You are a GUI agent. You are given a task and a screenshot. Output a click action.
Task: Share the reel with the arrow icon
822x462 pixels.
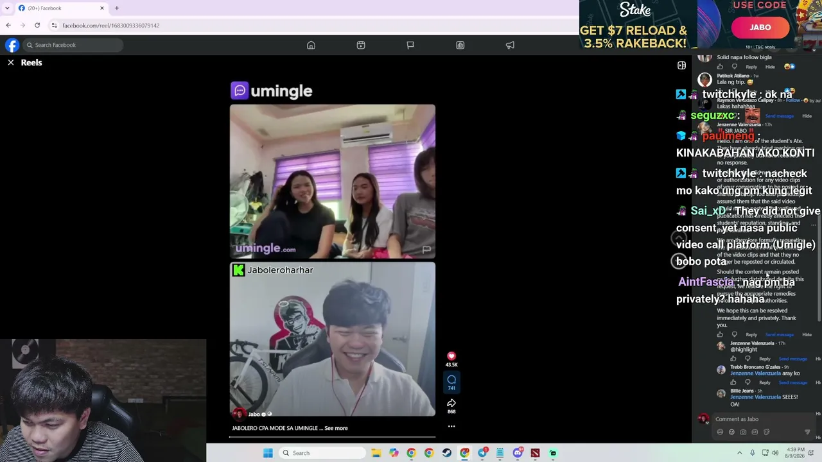(451, 403)
